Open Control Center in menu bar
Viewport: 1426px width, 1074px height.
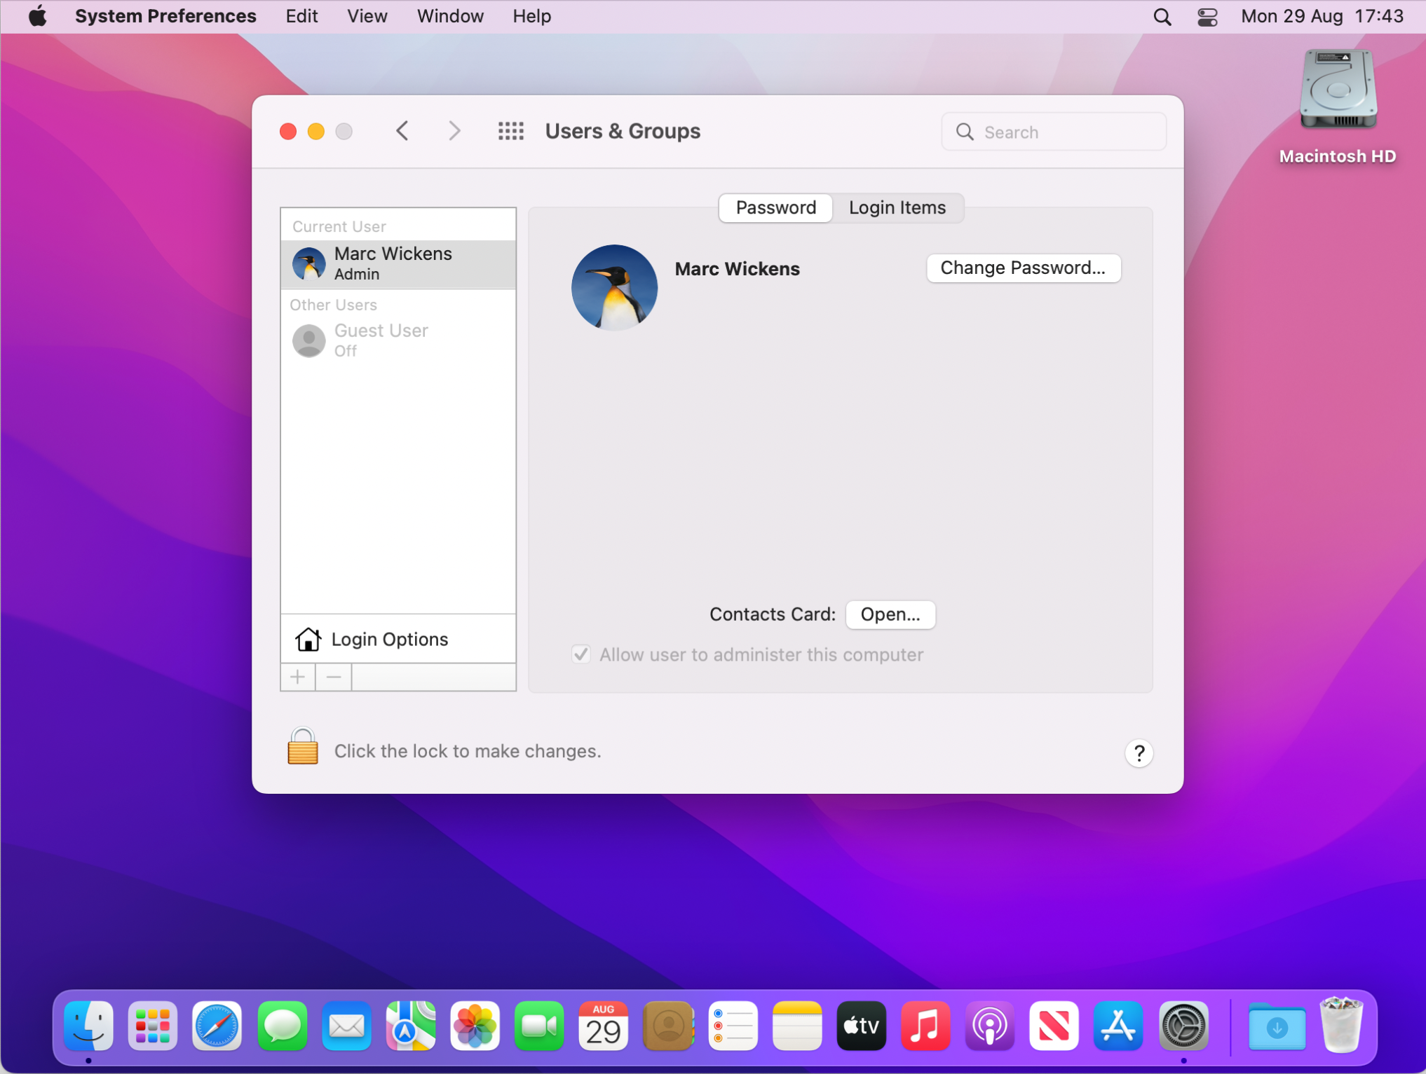click(1207, 16)
